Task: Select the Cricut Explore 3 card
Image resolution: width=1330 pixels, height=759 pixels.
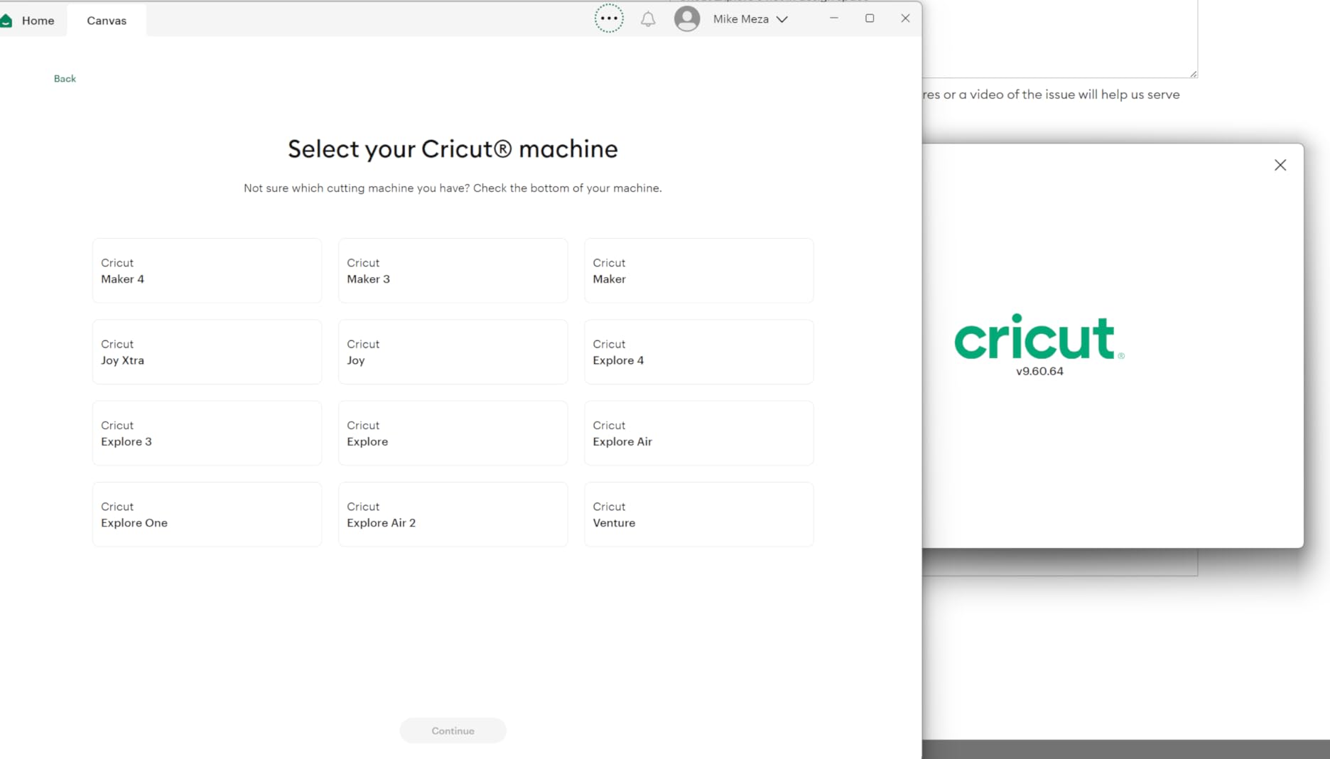Action: pyautogui.click(x=207, y=434)
